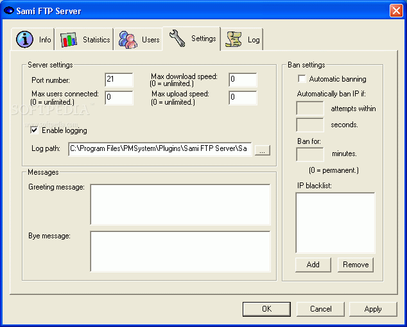Click the Settings wrench icon
This screenshot has width=407, height=327.
[177, 38]
